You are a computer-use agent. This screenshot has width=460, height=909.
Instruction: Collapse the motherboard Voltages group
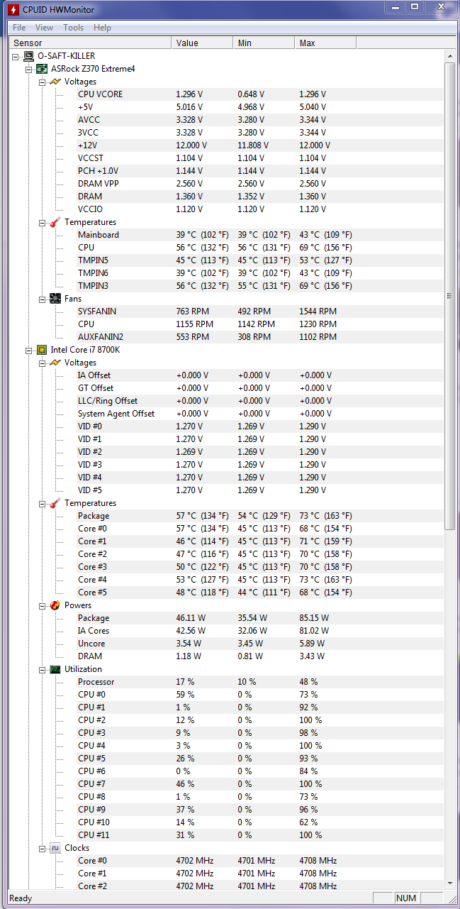(42, 82)
